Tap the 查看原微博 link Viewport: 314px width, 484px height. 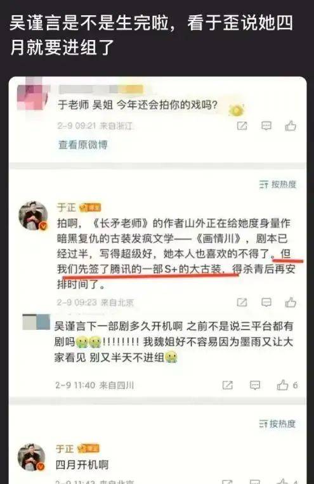pos(83,145)
